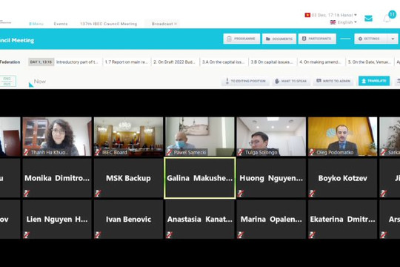Select agenda item 5. On the Date, Venue
Viewport: 400px width, 267px height.
(370, 62)
